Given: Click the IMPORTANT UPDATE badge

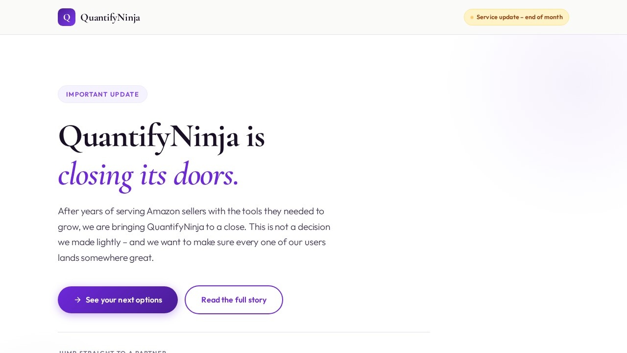Looking at the screenshot, I should coord(102,94).
